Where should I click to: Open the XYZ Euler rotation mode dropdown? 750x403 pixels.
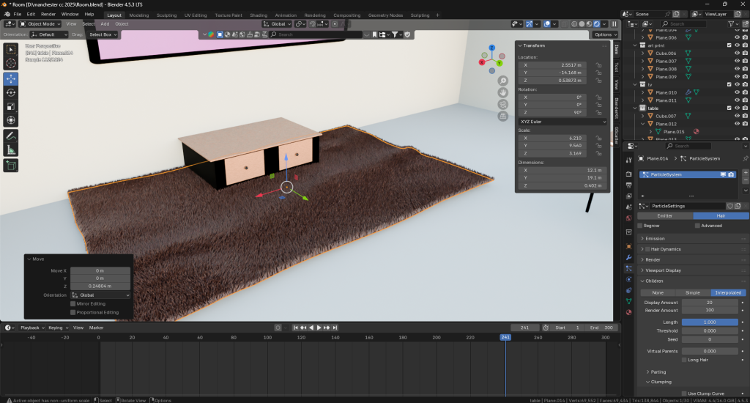click(562, 122)
